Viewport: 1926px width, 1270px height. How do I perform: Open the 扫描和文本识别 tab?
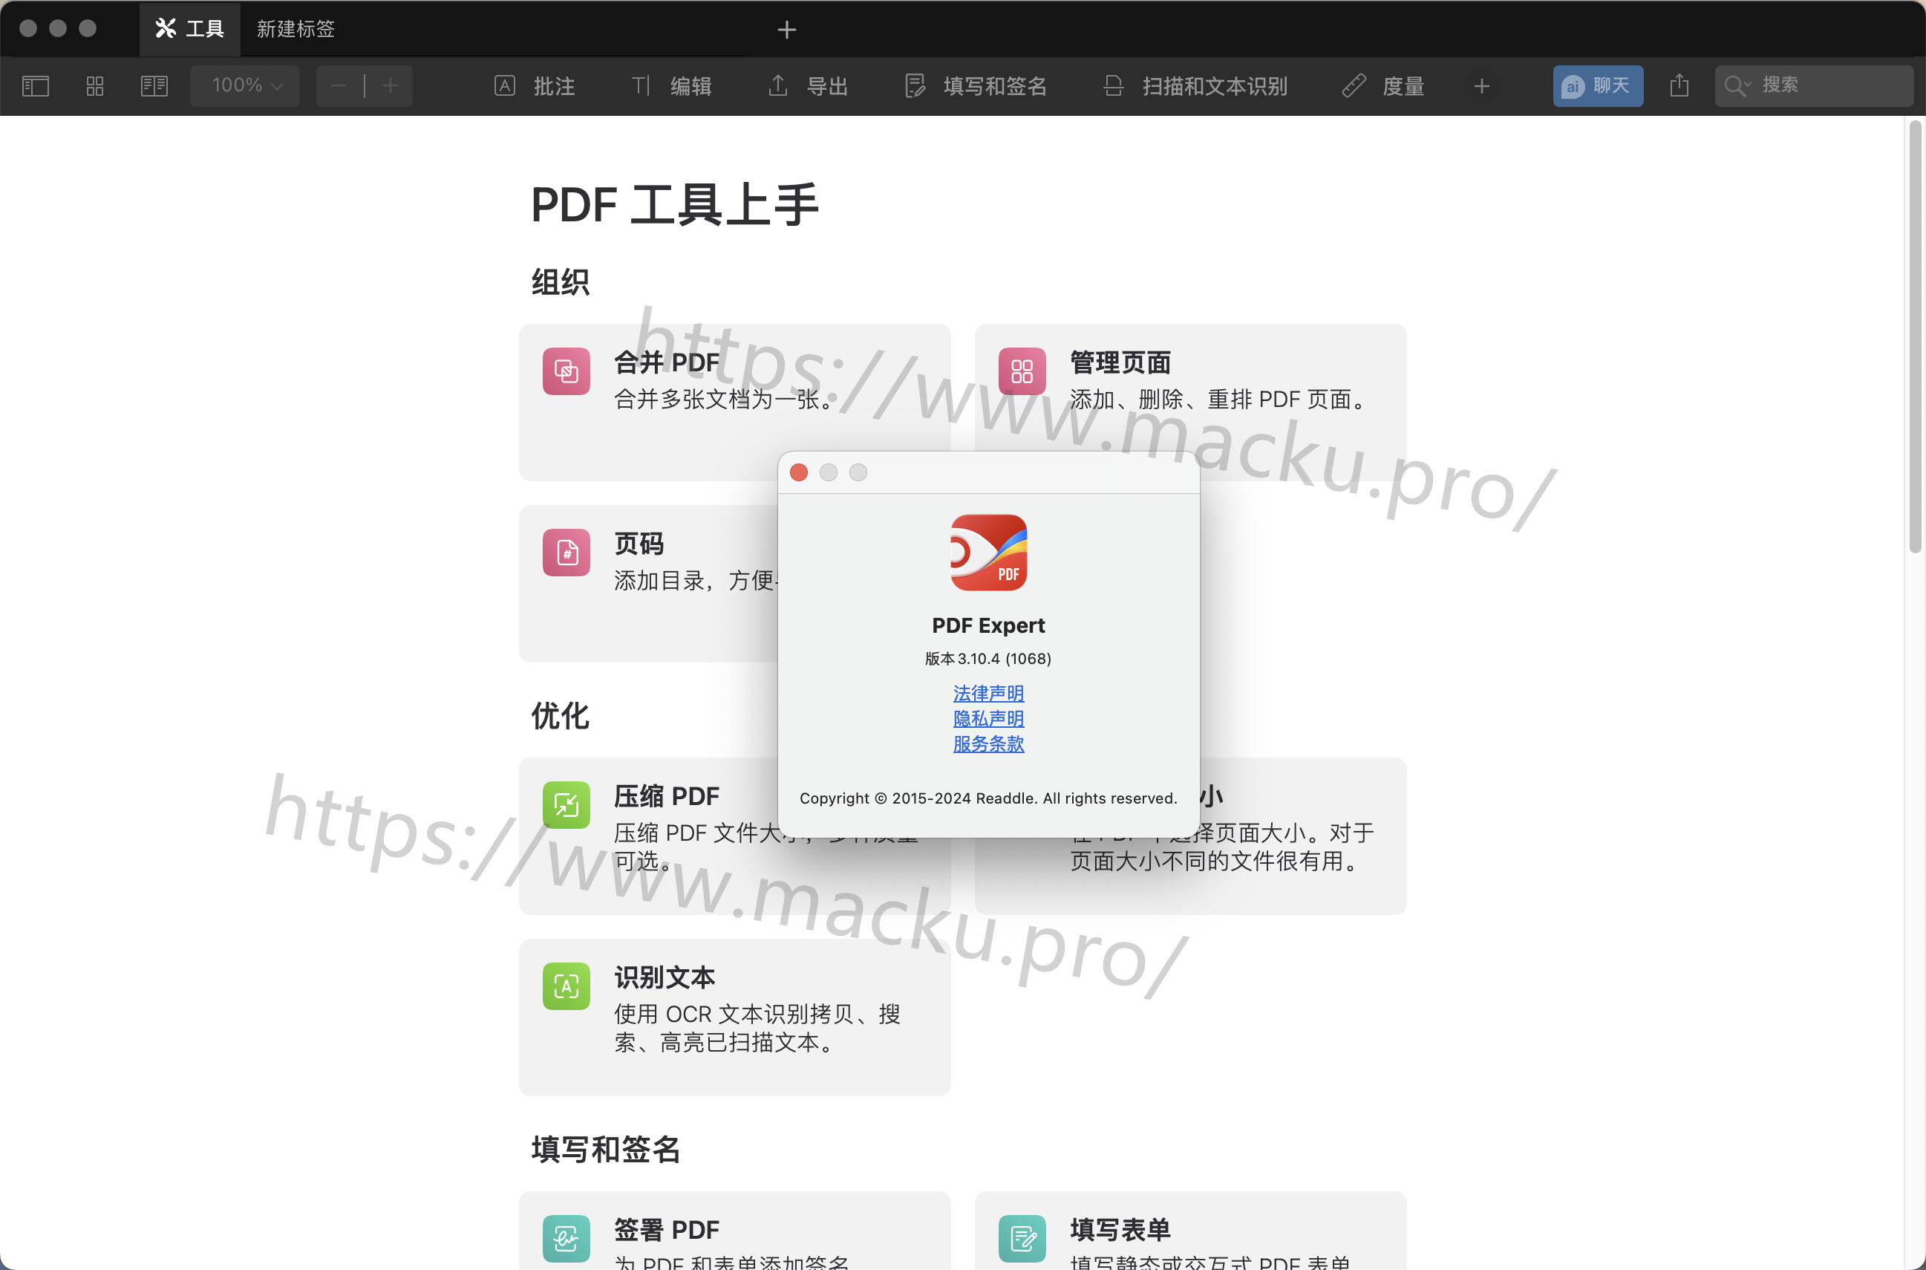point(1195,86)
